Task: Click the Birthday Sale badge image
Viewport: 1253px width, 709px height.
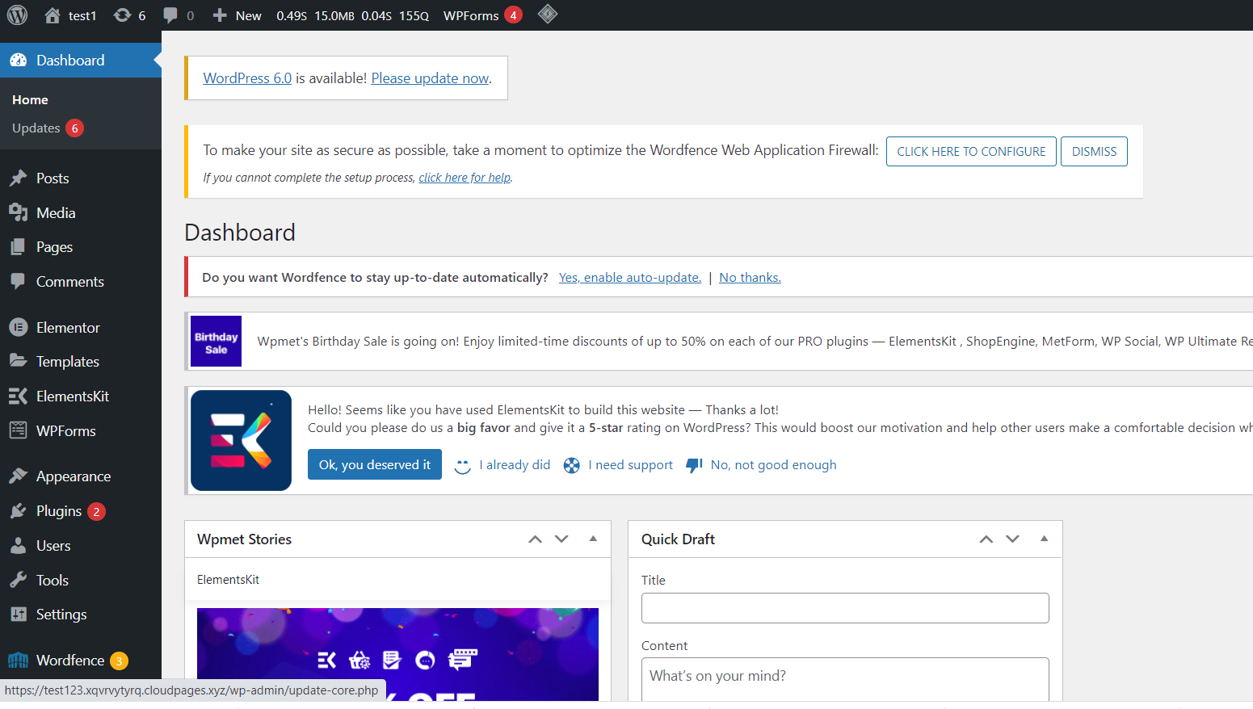Action: click(217, 342)
